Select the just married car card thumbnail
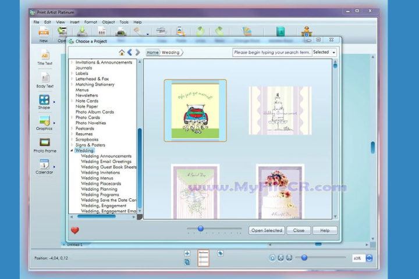Viewport: 419px width, 279px height. click(195, 110)
